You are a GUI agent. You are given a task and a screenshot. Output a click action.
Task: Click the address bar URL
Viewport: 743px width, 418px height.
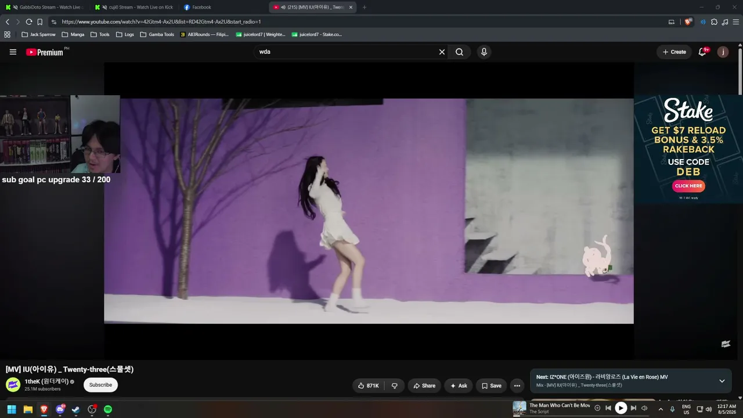(x=161, y=21)
